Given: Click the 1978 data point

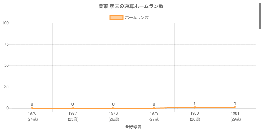Looking at the screenshot, I should coord(113,108).
